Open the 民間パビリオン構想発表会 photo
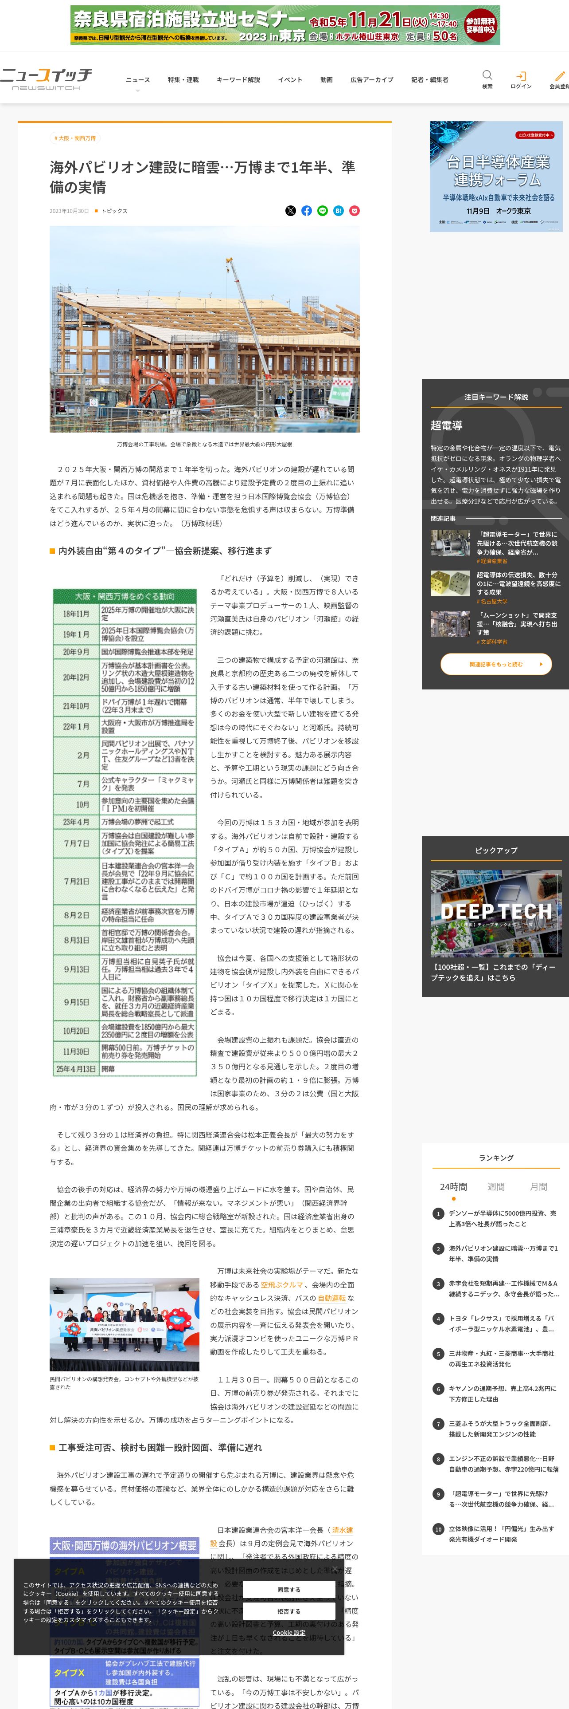 [x=125, y=1325]
